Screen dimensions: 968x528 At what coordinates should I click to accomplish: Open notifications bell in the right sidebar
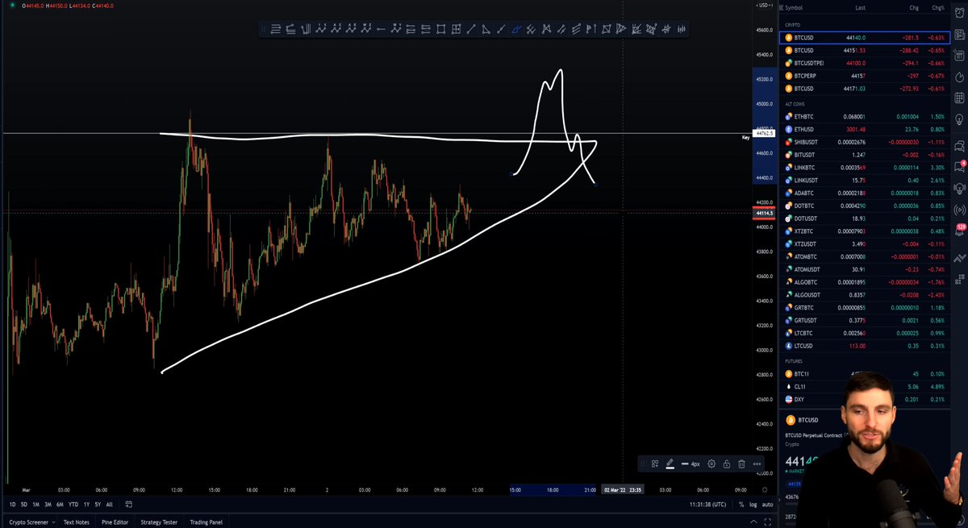pos(959,232)
